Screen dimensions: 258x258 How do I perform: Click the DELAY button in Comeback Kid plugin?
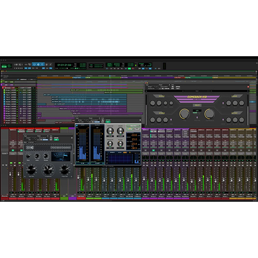click(x=197, y=105)
